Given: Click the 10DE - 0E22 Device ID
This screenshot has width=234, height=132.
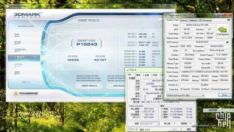Looking at the screenshot, I should pos(186,46).
